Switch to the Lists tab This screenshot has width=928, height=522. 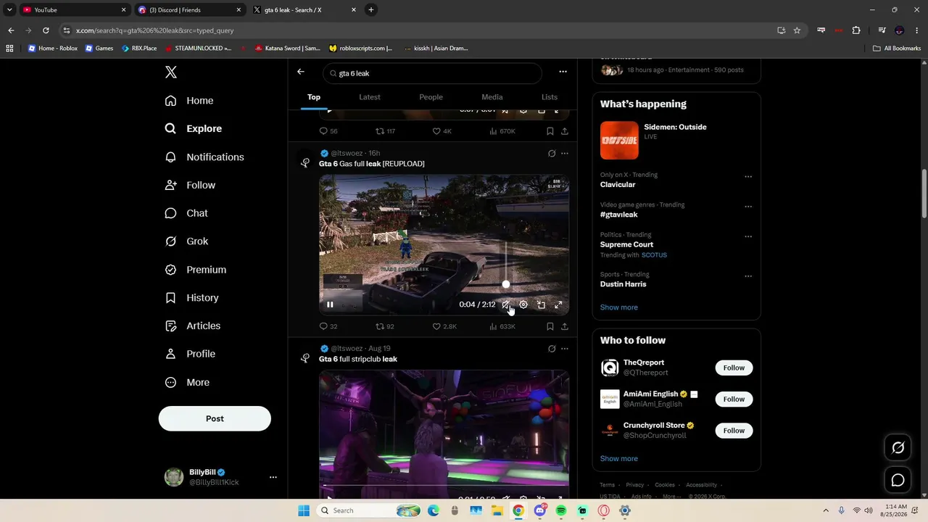click(550, 97)
